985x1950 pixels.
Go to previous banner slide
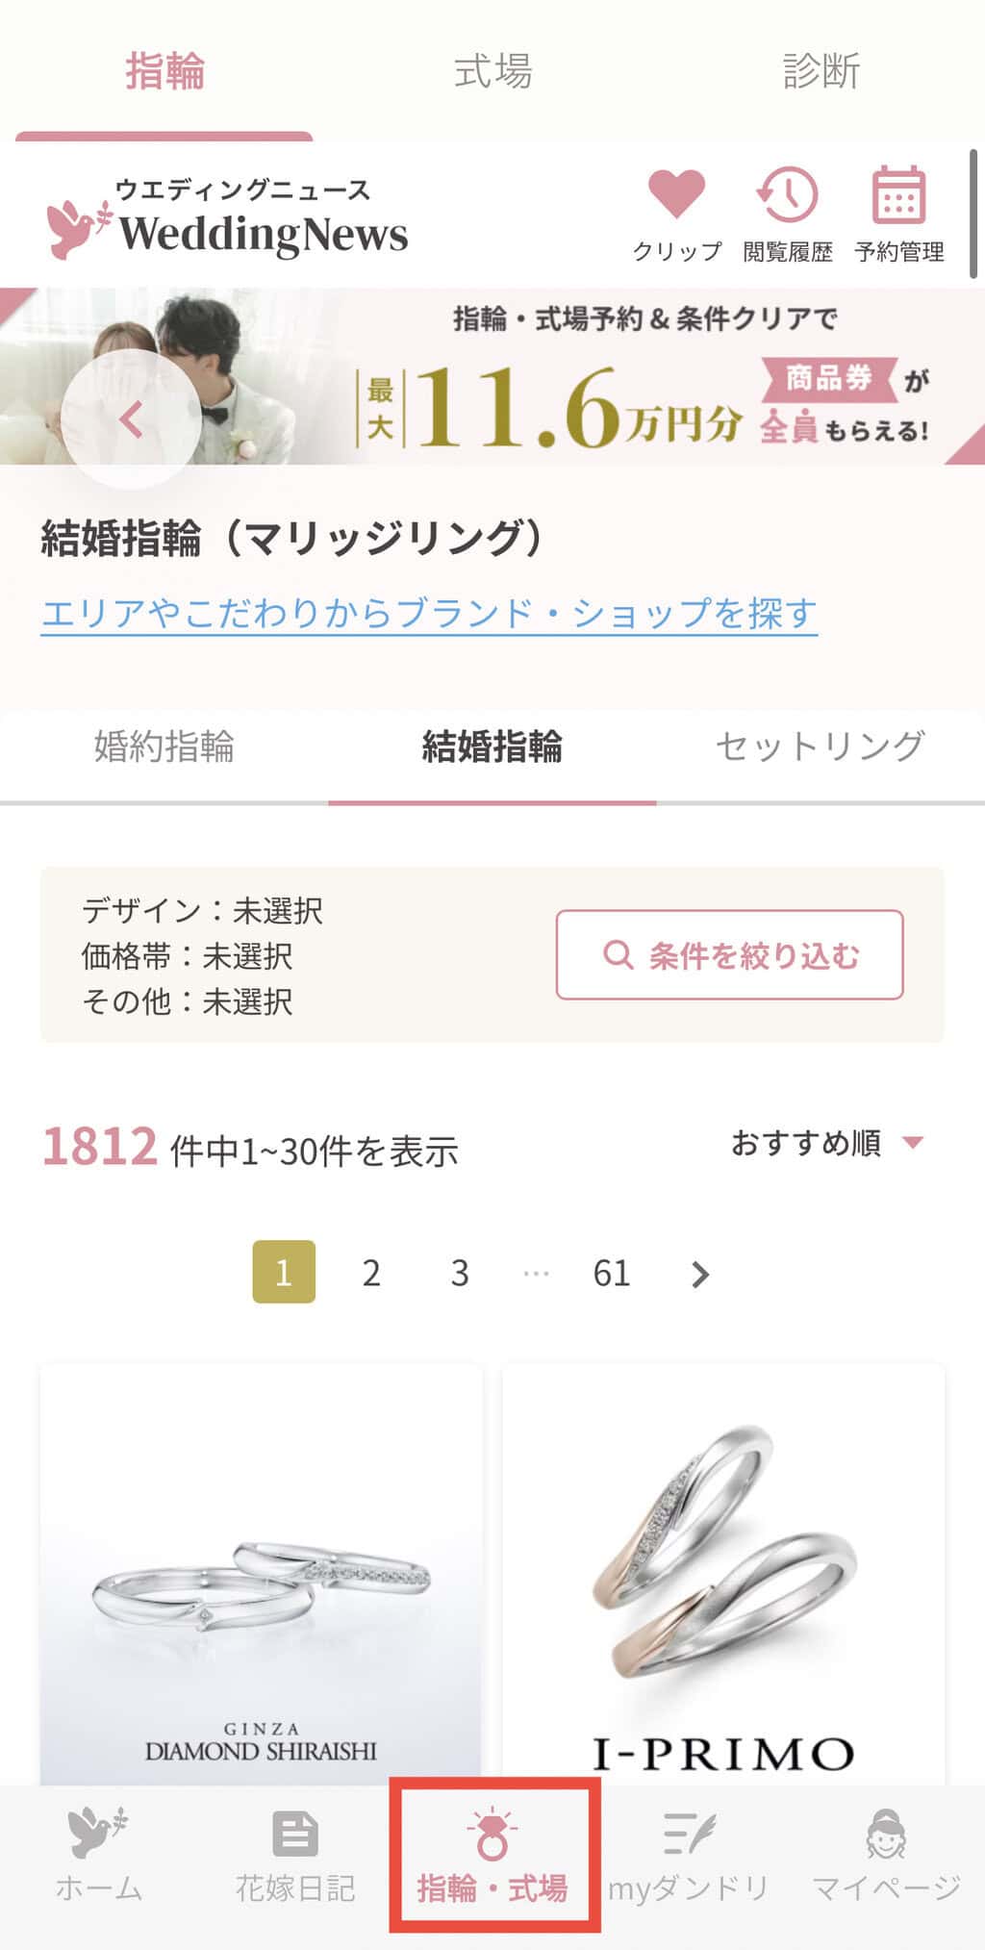click(131, 418)
